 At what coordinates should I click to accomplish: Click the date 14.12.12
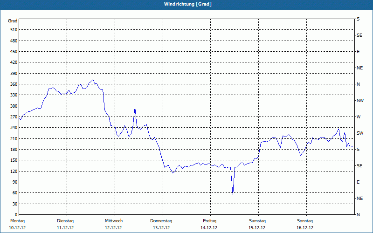209,228
